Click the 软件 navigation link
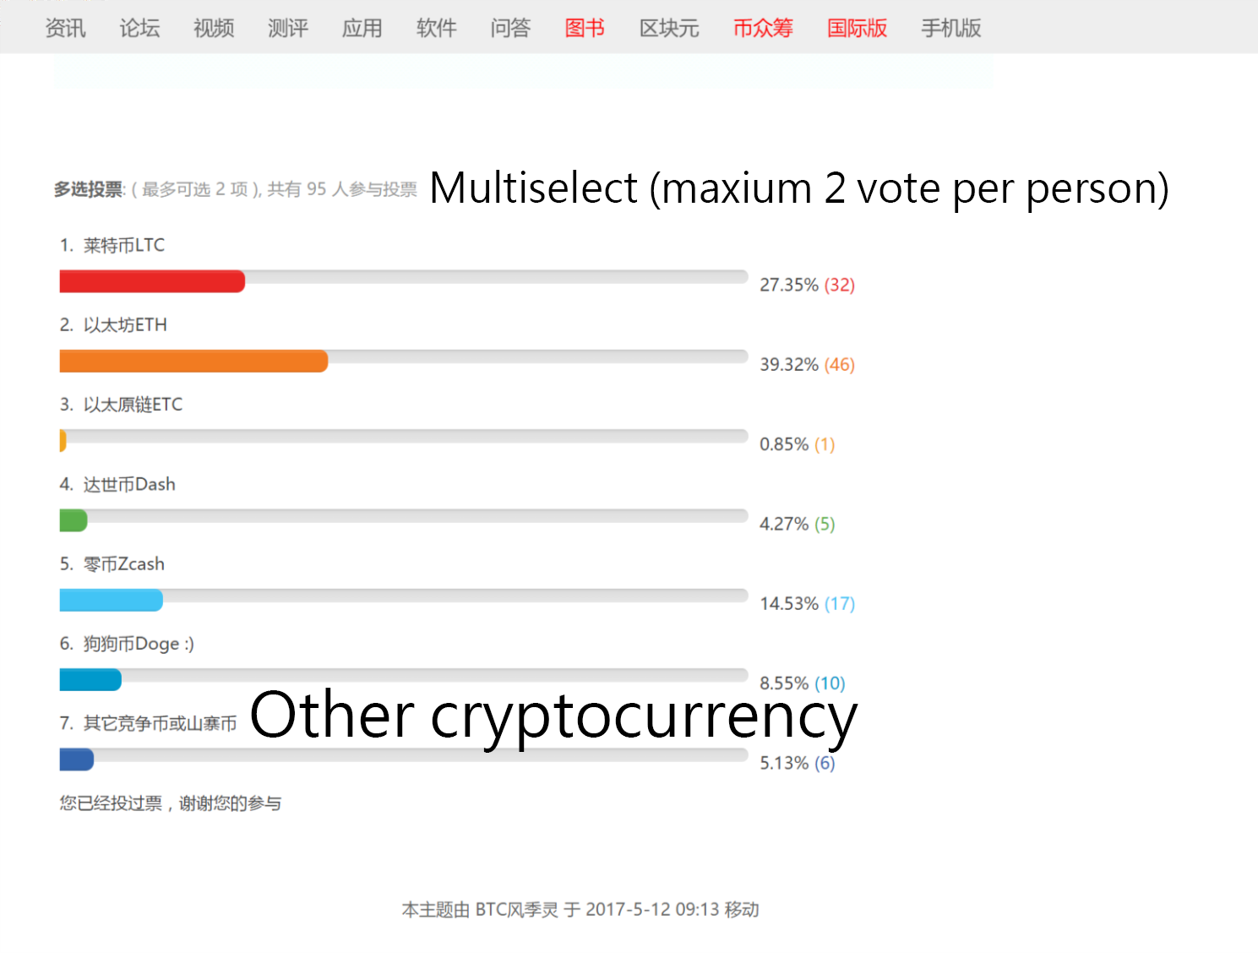The image size is (1258, 953). coord(437,28)
